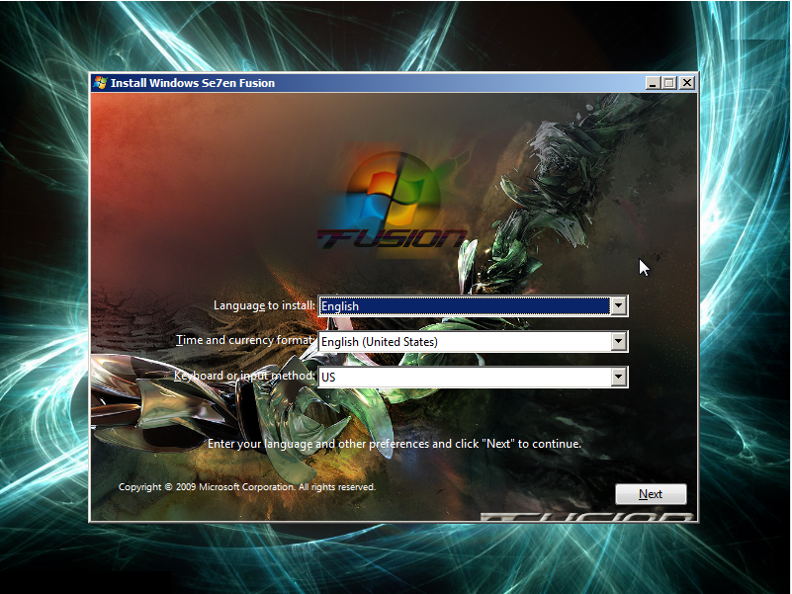Close the Windows Se7en Fusion installer
This screenshot has height=594, width=792.
coord(687,83)
